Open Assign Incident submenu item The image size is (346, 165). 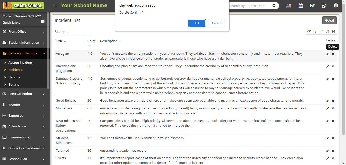point(20,63)
